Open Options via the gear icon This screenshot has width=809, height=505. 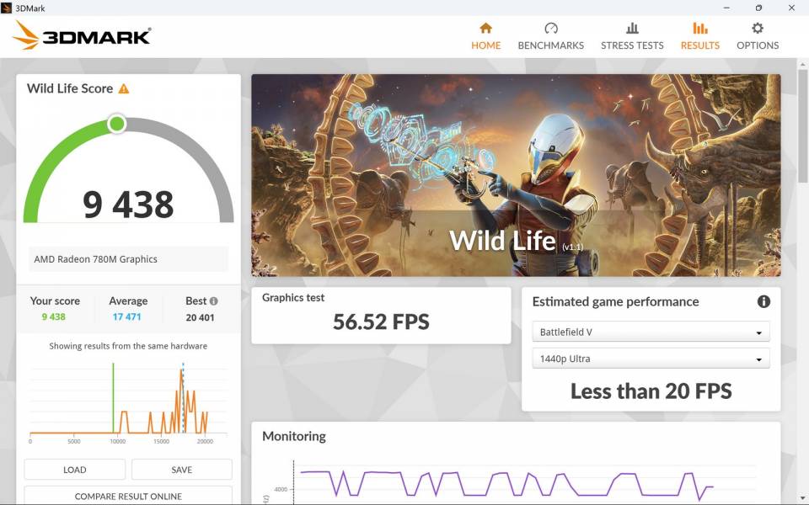tap(758, 28)
